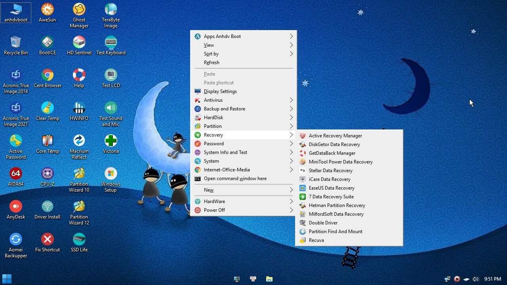Image resolution: width=507 pixels, height=285 pixels.
Task: Expand the HardDisk submenu
Action: click(244, 118)
